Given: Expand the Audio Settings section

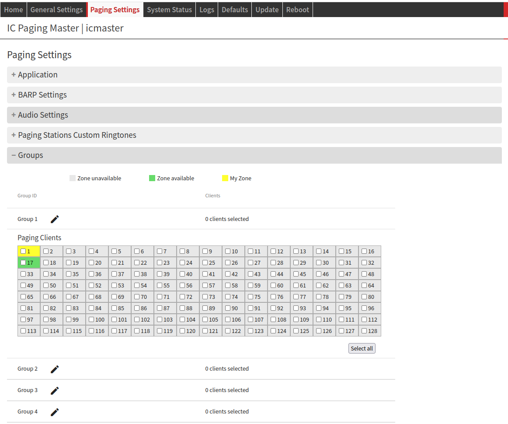Looking at the screenshot, I should [43, 115].
